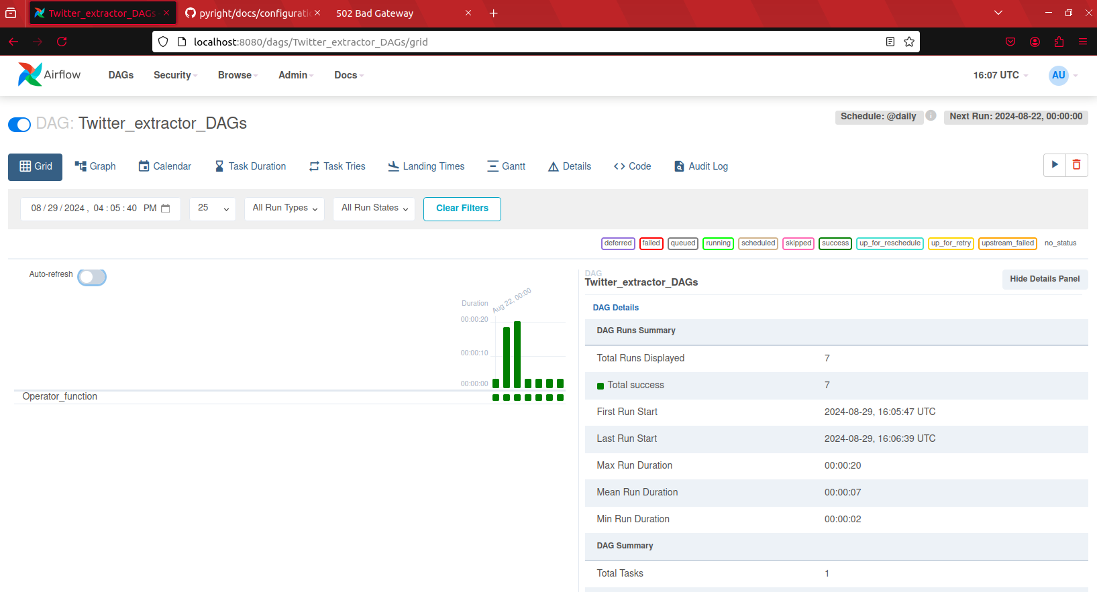Filter by the success status legend
The width and height of the screenshot is (1097, 592).
pos(835,243)
